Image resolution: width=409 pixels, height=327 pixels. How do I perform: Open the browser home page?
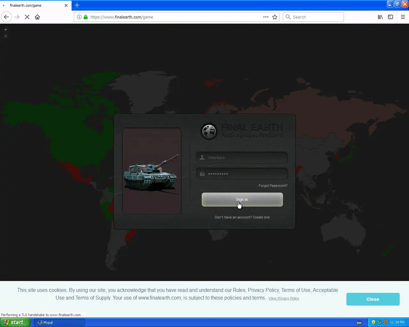pyautogui.click(x=37, y=17)
